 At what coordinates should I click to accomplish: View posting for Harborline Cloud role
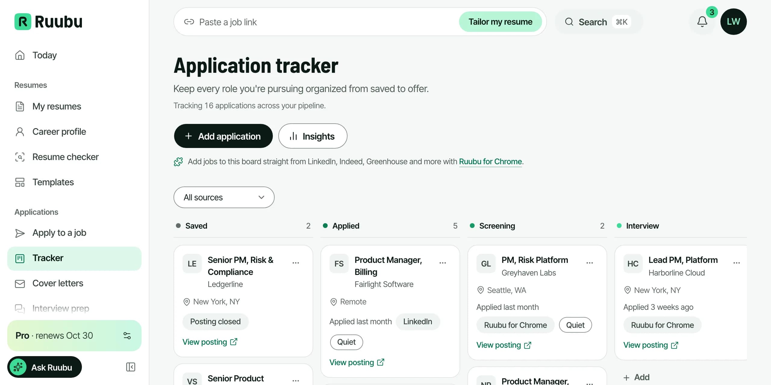(651, 345)
